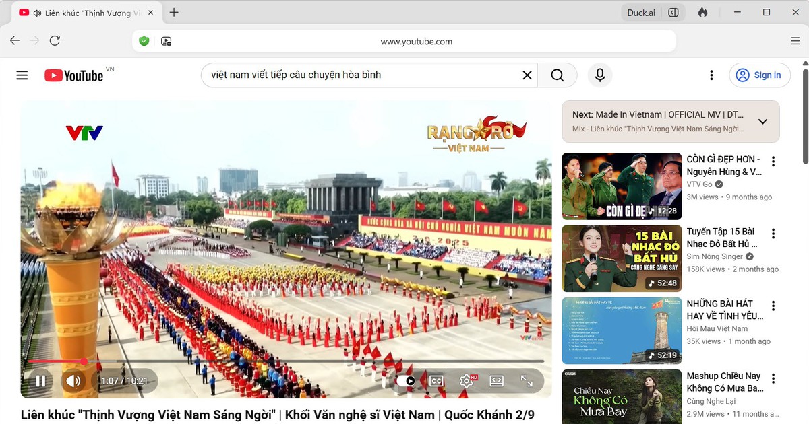Image resolution: width=809 pixels, height=424 pixels.
Task: Click the video title Liên khúc Thịnh Vượng
Action: point(278,415)
